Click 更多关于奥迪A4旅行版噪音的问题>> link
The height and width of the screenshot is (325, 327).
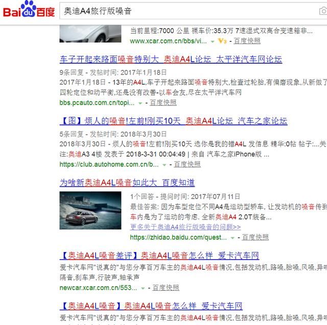(185, 227)
